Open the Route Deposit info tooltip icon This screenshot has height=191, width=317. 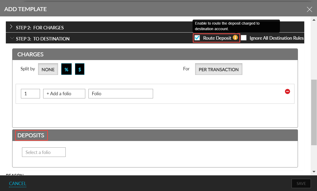(x=235, y=38)
